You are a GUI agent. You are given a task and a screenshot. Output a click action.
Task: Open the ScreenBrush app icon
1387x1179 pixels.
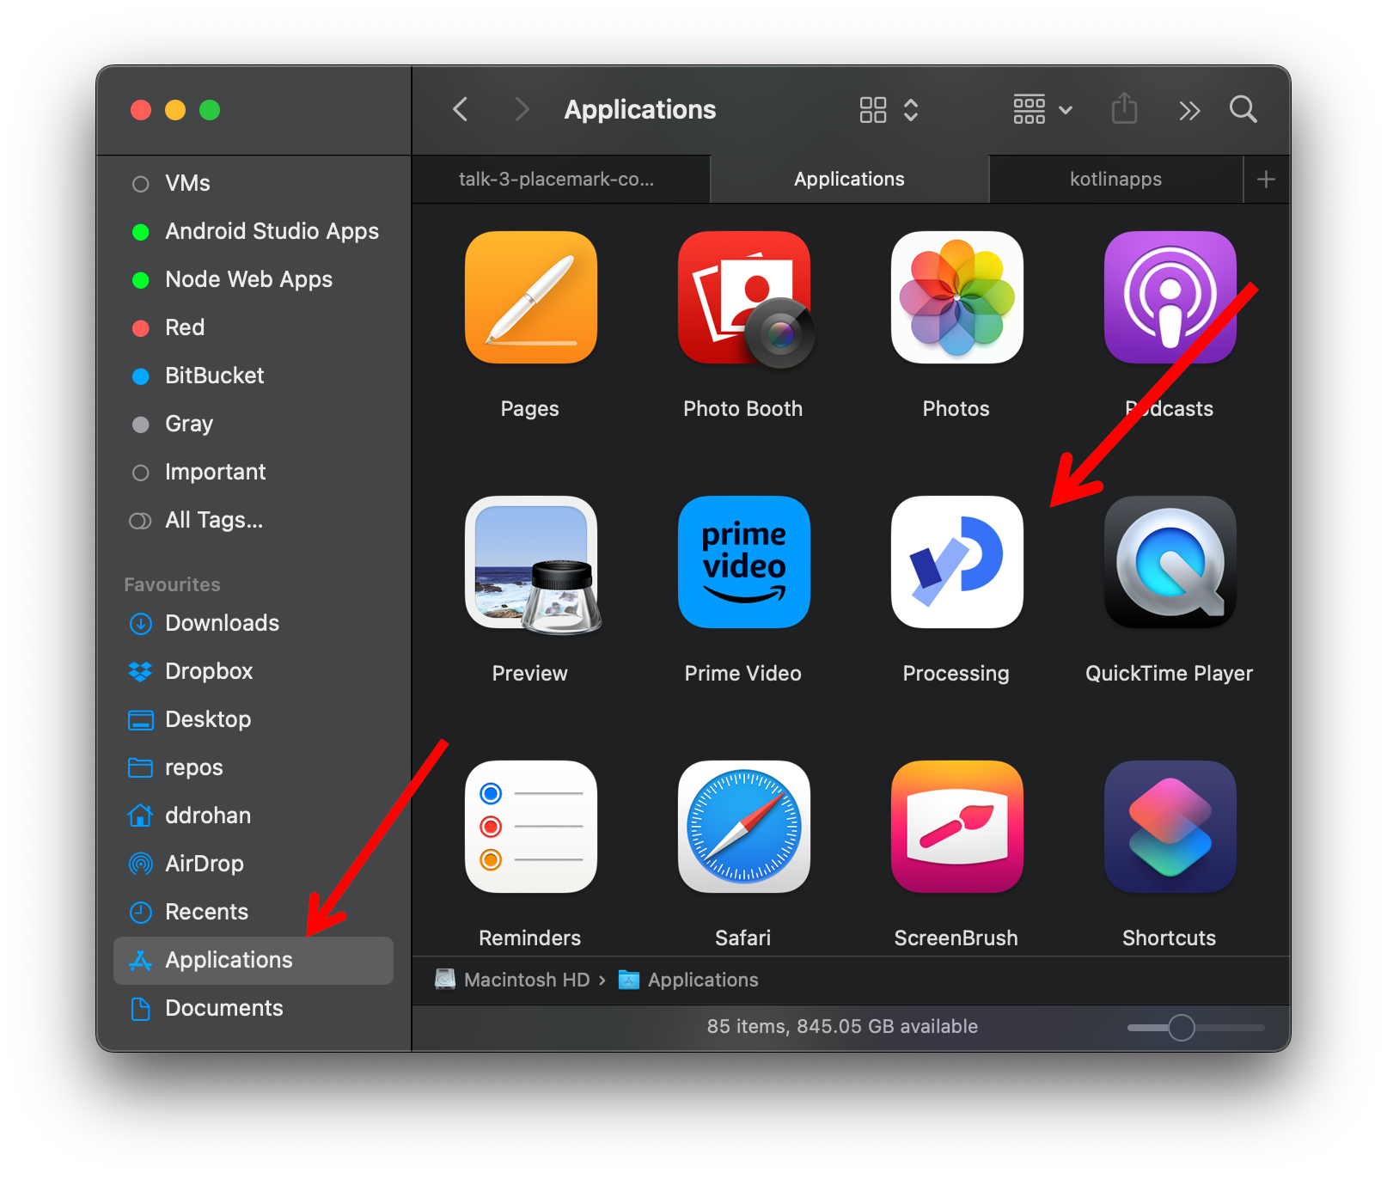[956, 827]
